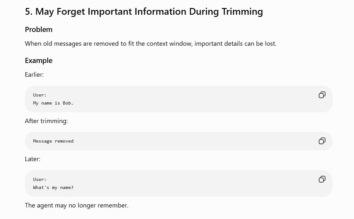Place cursor on "What's my name?" code line
The height and width of the screenshot is (219, 354).
(x=53, y=187)
